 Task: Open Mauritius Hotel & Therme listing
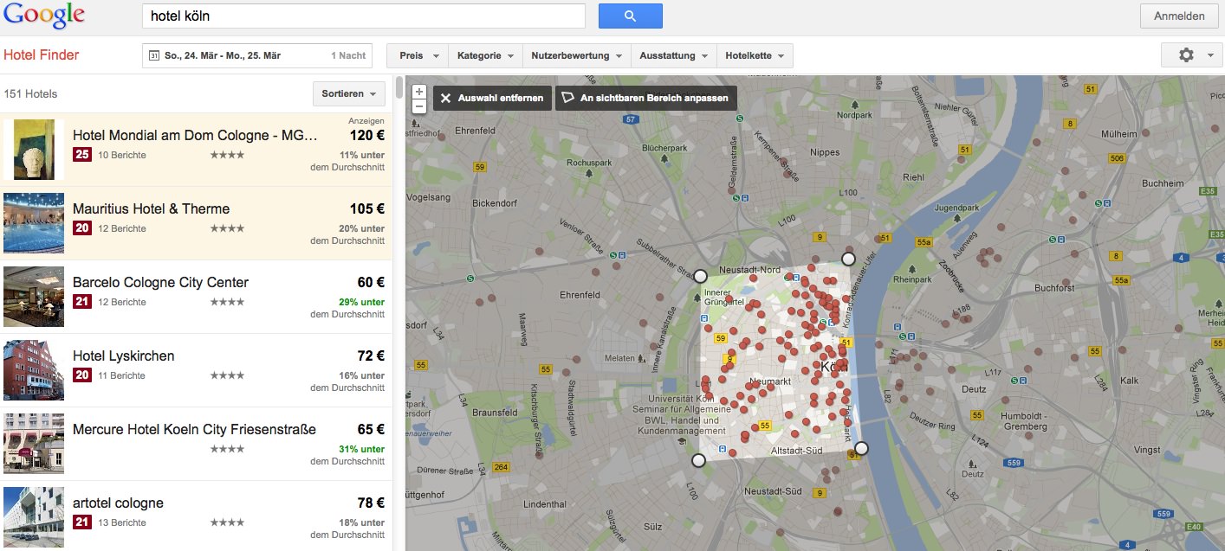151,208
